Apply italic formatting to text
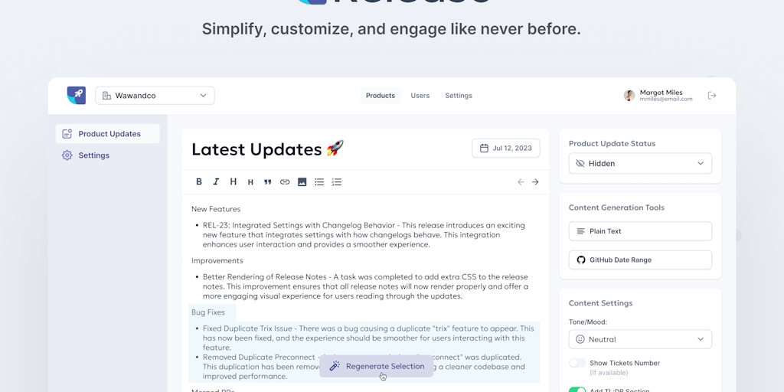 coord(216,182)
